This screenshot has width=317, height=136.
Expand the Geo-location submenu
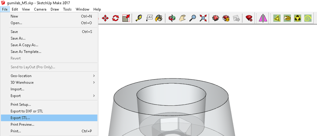49,76
